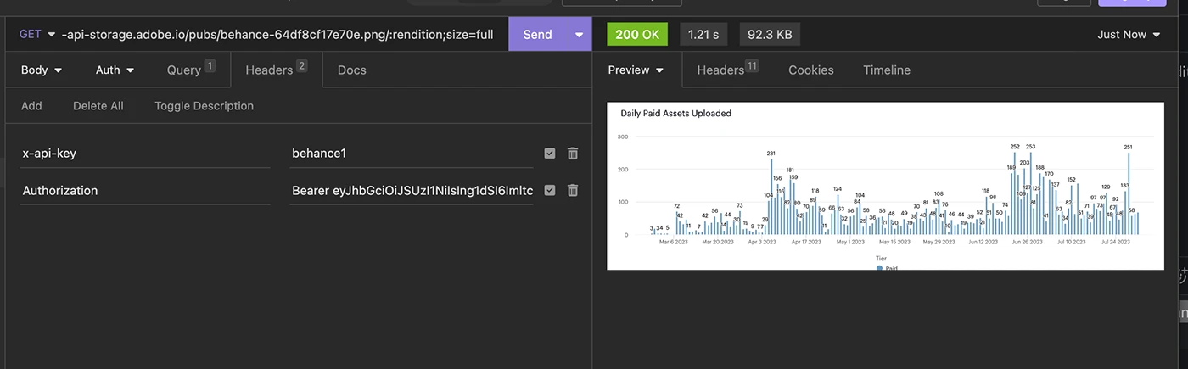View the Timeline tab
Image resolution: width=1188 pixels, height=369 pixels.
tap(886, 70)
